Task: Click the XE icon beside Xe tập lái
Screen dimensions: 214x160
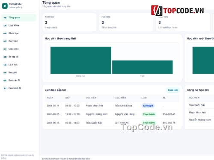Action: pos(5,57)
